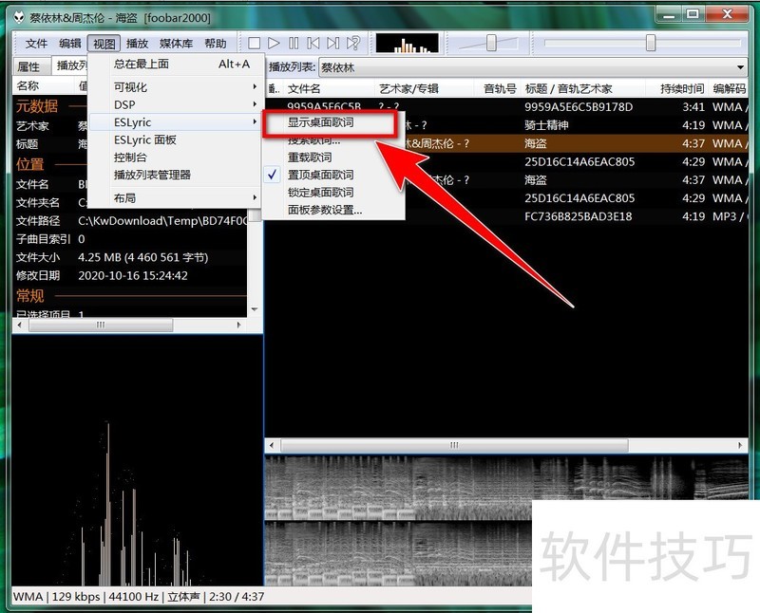Click the Play icon in the toolbar
760x613 pixels.
click(x=274, y=42)
